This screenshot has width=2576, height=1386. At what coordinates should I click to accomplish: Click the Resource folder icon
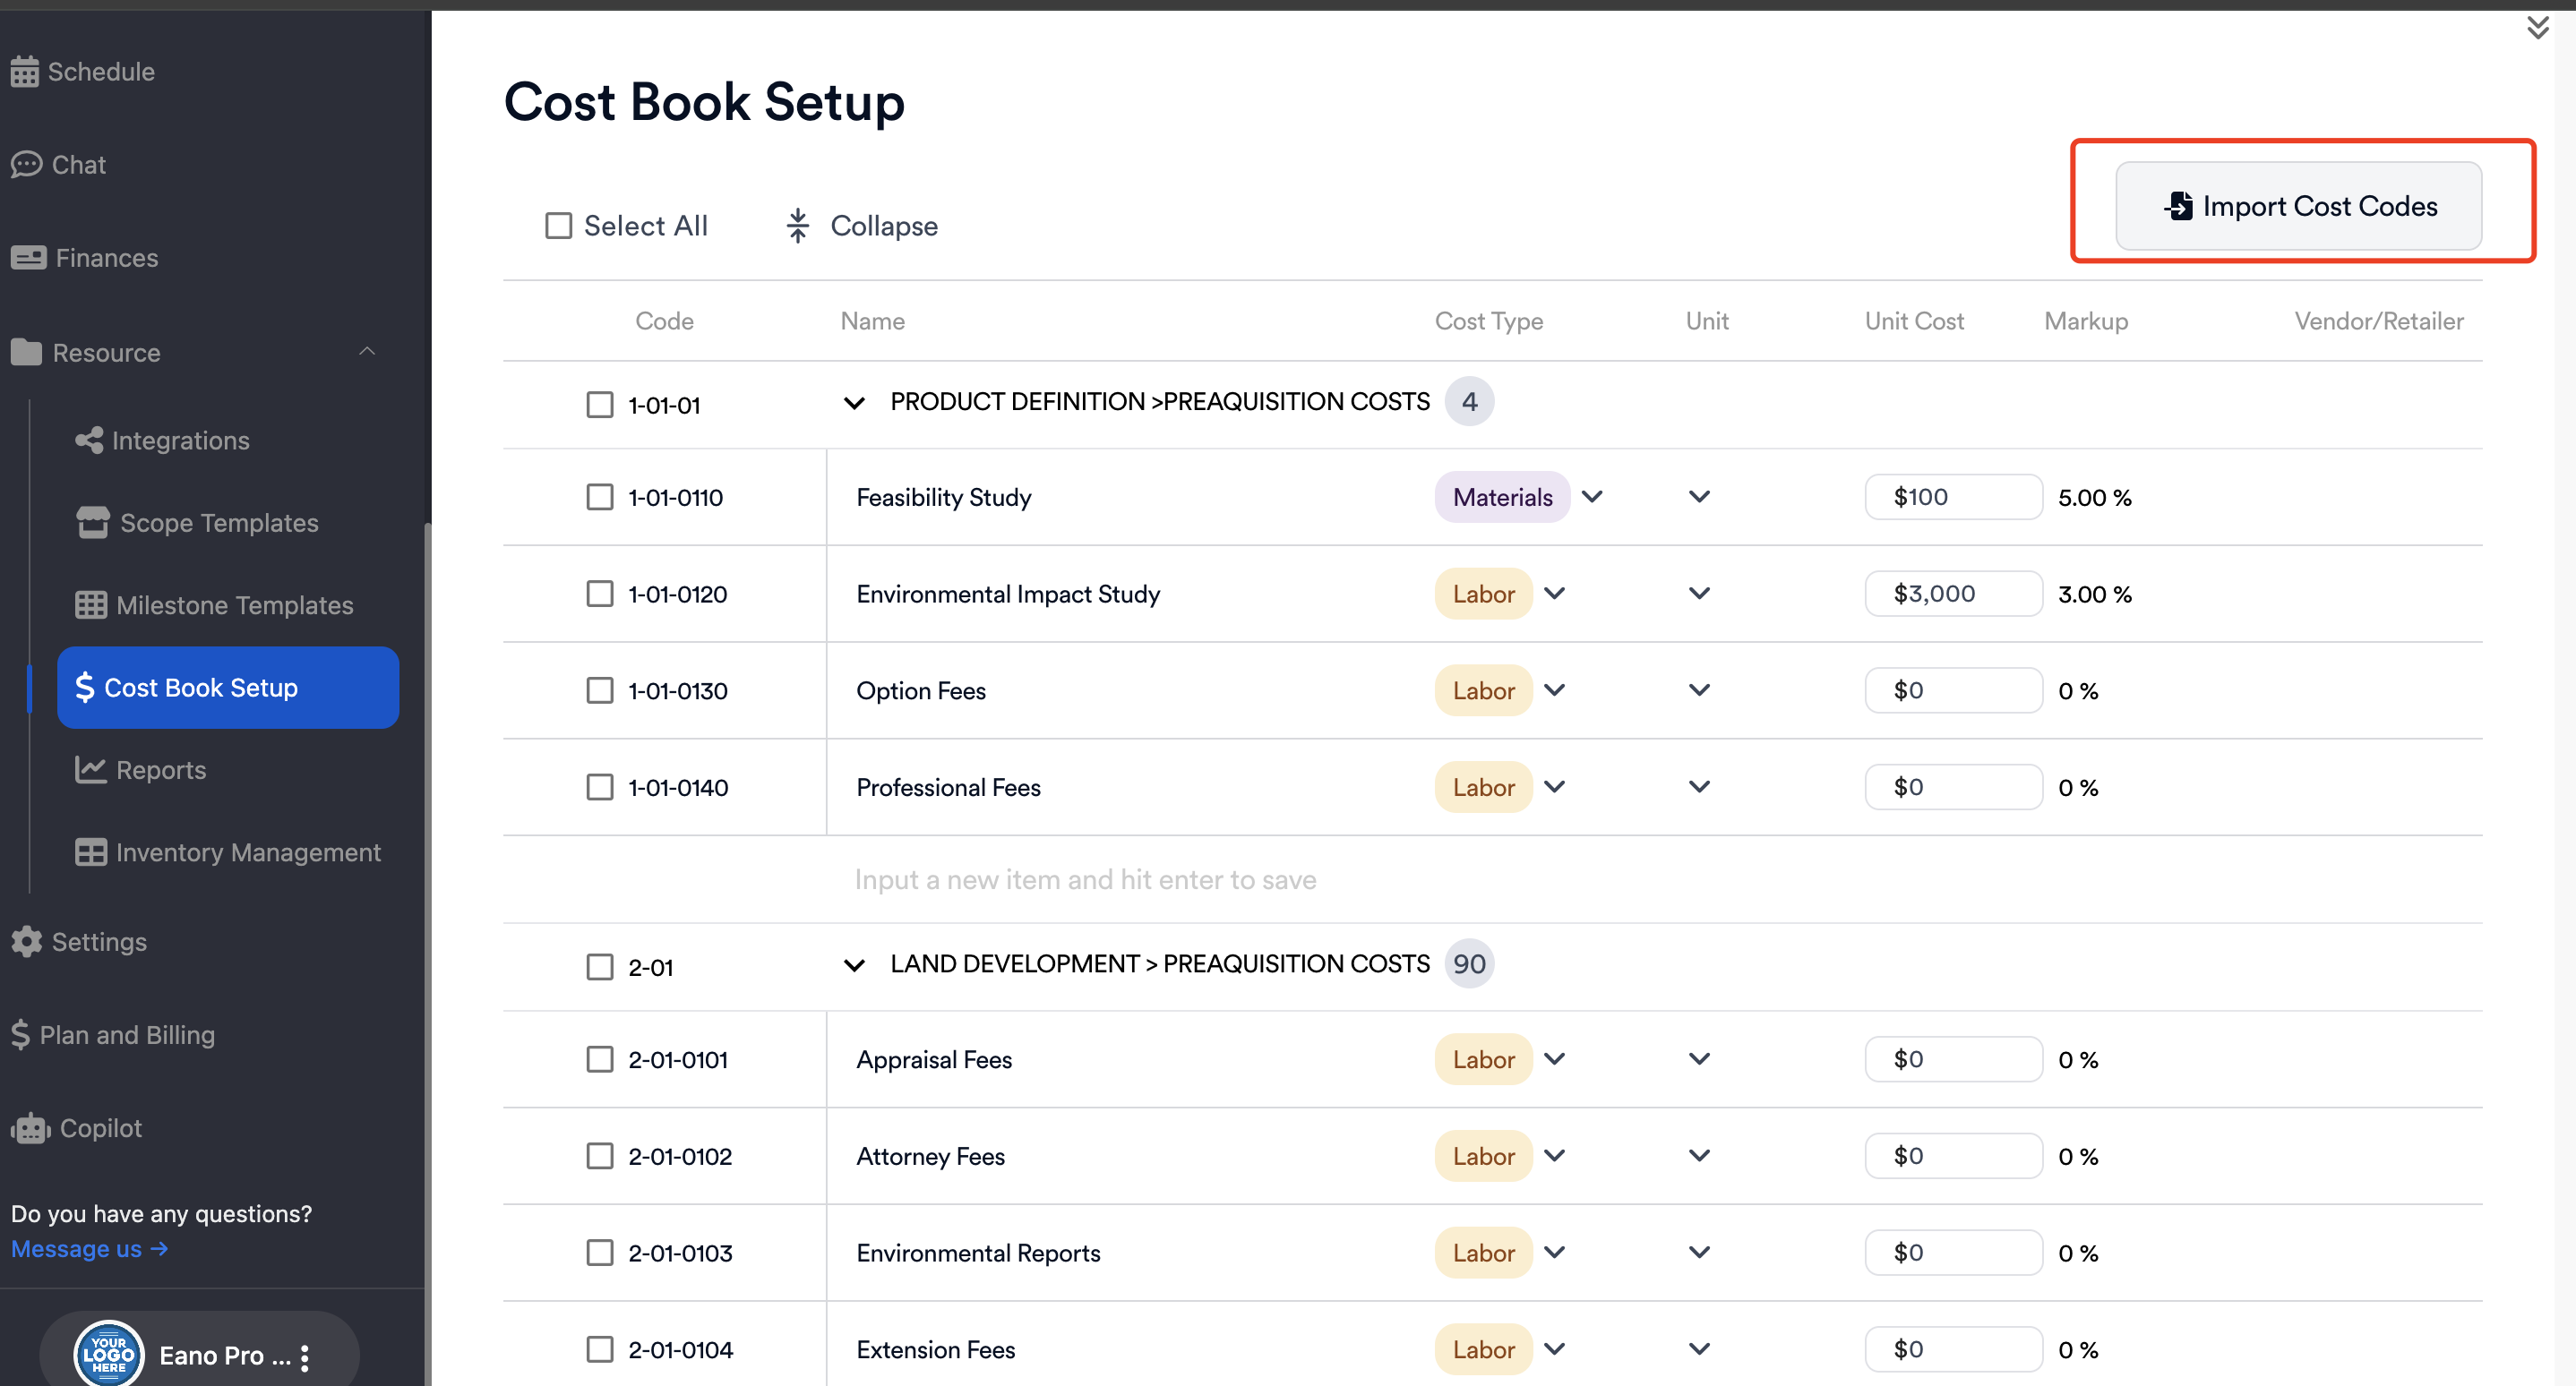click(x=27, y=353)
